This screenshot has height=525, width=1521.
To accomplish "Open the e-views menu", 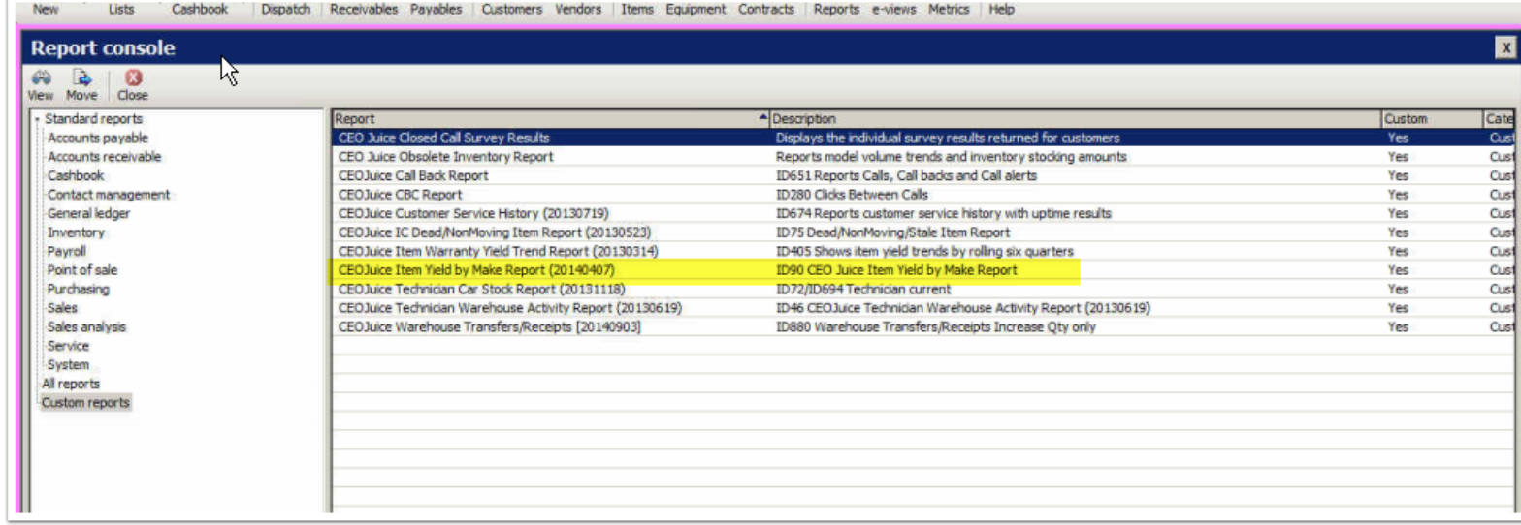I will click(893, 9).
